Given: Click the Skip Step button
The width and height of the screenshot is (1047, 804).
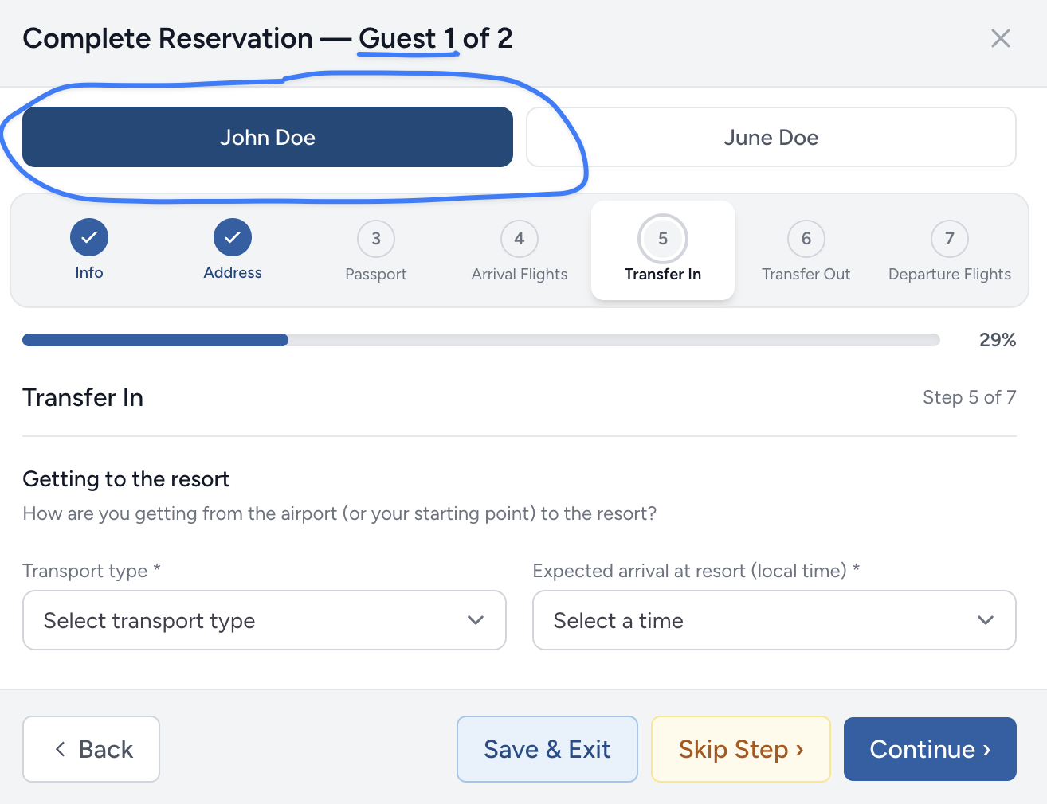Looking at the screenshot, I should click(741, 749).
